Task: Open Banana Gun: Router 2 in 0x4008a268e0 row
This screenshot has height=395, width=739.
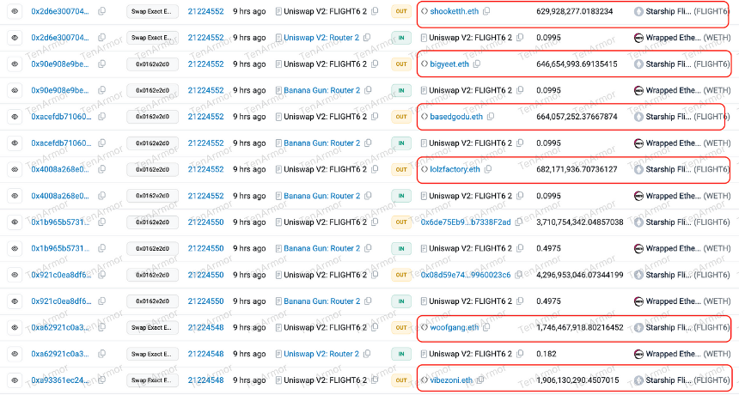Action: coord(322,196)
